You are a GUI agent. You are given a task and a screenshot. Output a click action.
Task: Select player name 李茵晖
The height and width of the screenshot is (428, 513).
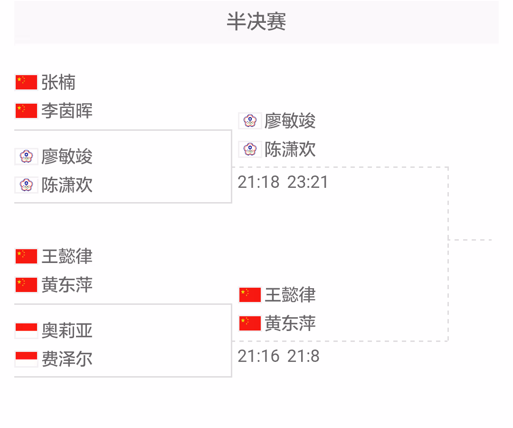coord(67,111)
